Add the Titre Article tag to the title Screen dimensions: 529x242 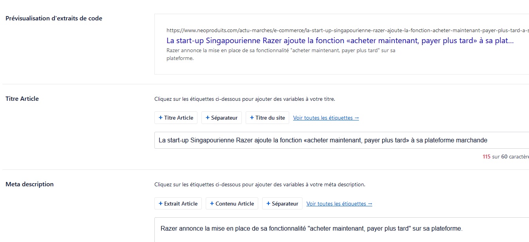point(176,118)
